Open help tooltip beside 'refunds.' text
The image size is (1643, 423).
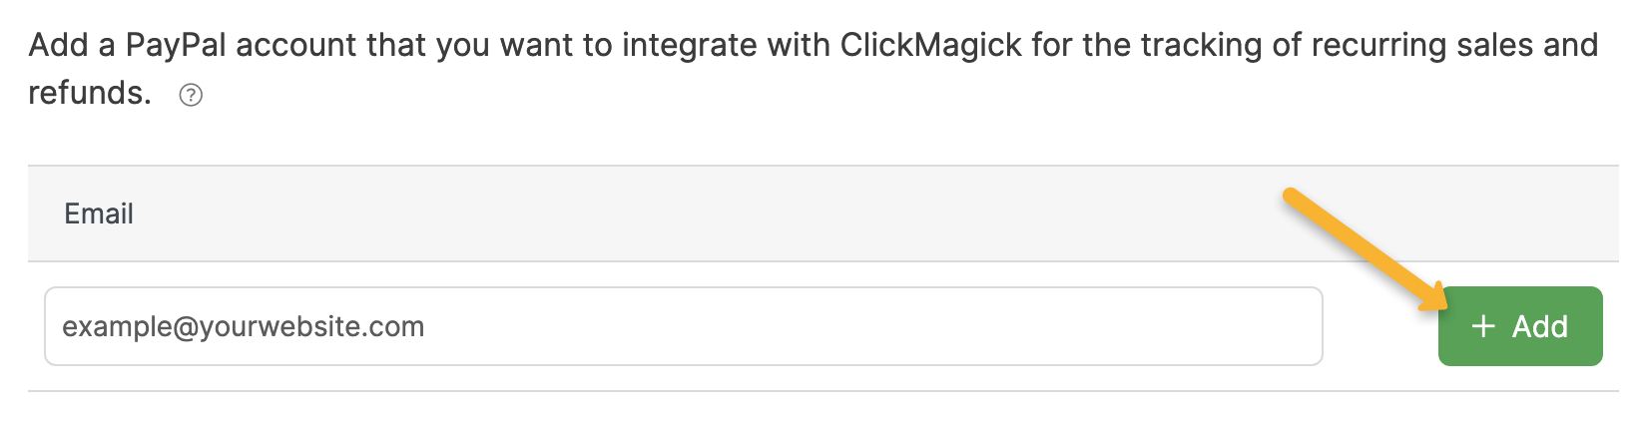click(191, 95)
